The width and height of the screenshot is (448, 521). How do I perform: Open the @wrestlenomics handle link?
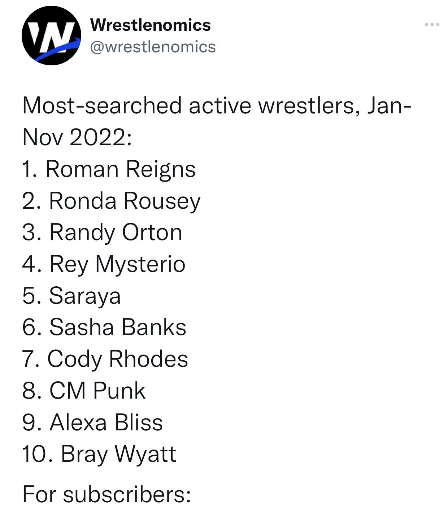coord(153,47)
